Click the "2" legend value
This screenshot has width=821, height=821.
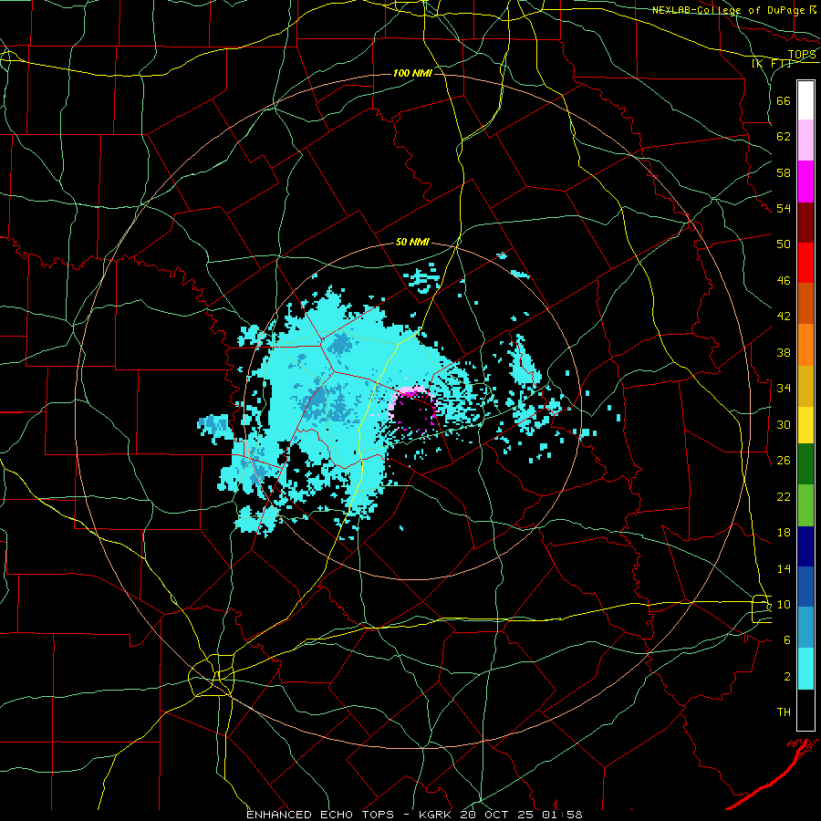pyautogui.click(x=787, y=677)
